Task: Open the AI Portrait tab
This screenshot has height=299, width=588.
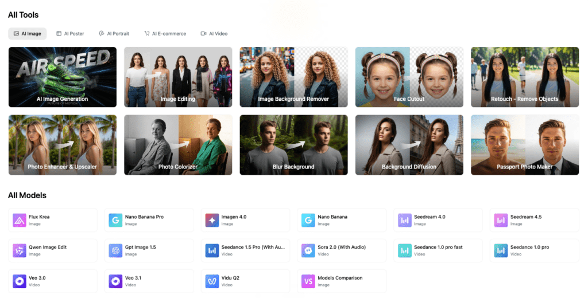Action: point(114,34)
